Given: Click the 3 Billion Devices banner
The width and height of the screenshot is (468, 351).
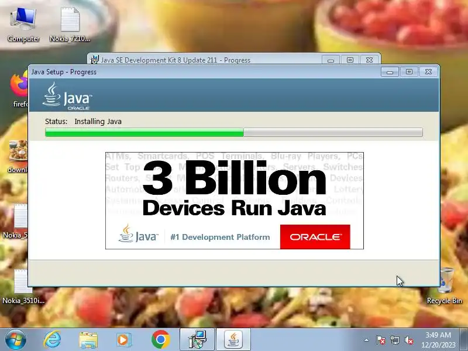Looking at the screenshot, I should click(235, 201).
